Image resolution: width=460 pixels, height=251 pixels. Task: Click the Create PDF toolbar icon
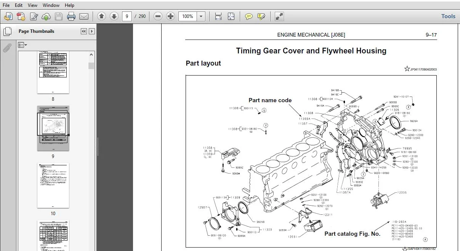[x=8, y=16]
